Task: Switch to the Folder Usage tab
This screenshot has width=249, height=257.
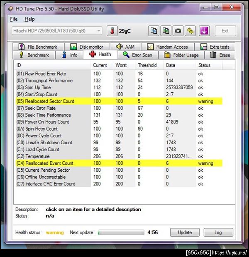Action: tap(181, 55)
